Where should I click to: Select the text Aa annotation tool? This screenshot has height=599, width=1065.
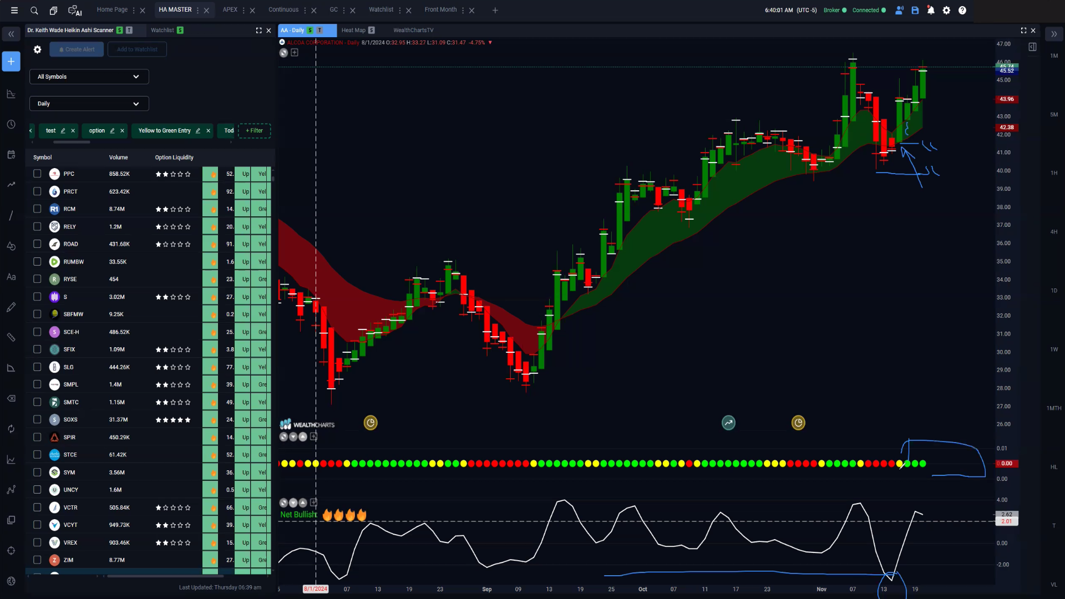click(x=11, y=277)
